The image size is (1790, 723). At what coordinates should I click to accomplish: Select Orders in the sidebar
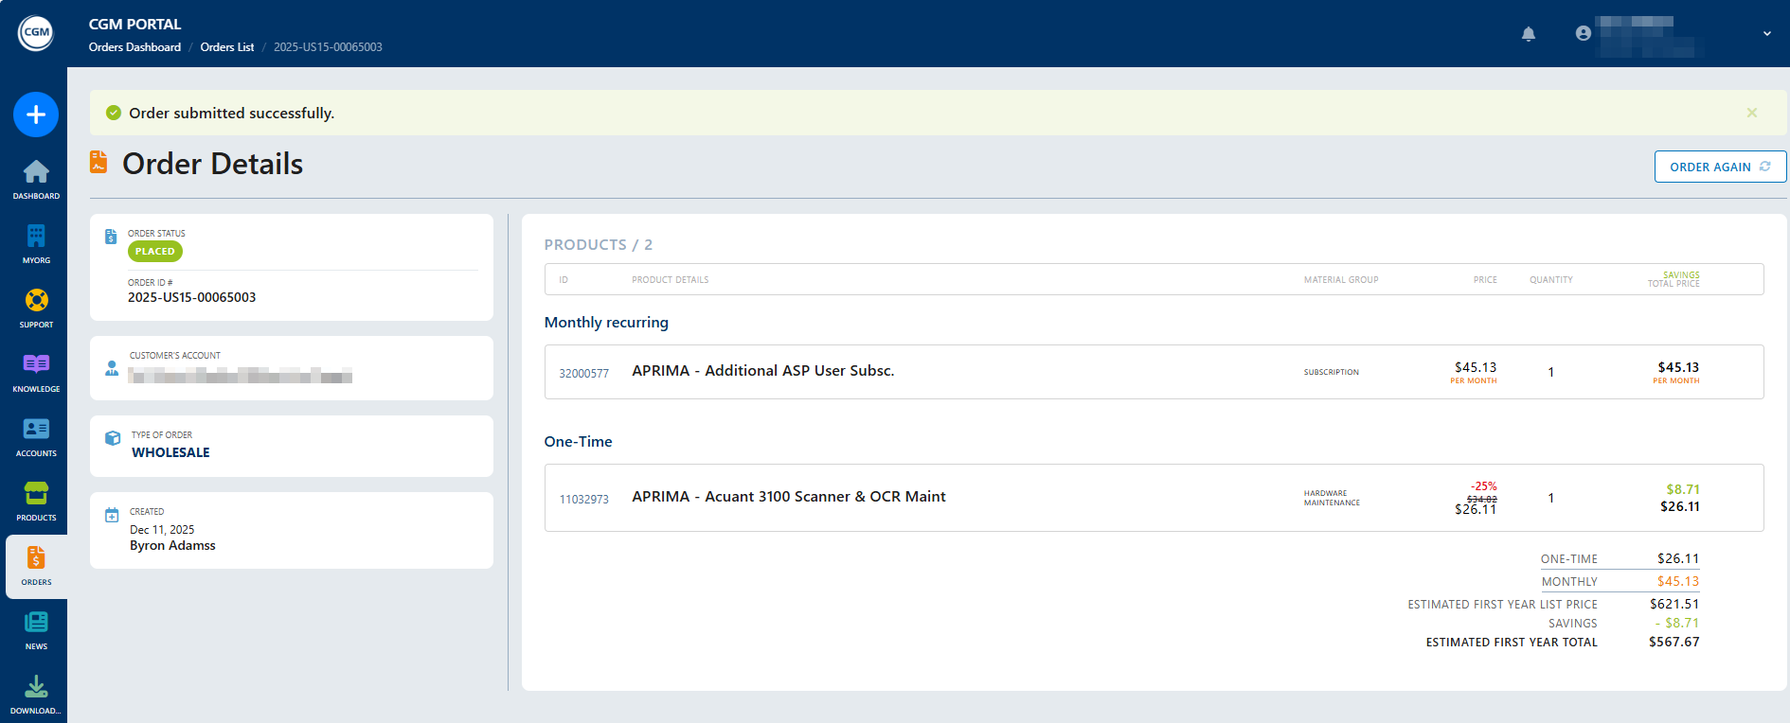pos(36,566)
